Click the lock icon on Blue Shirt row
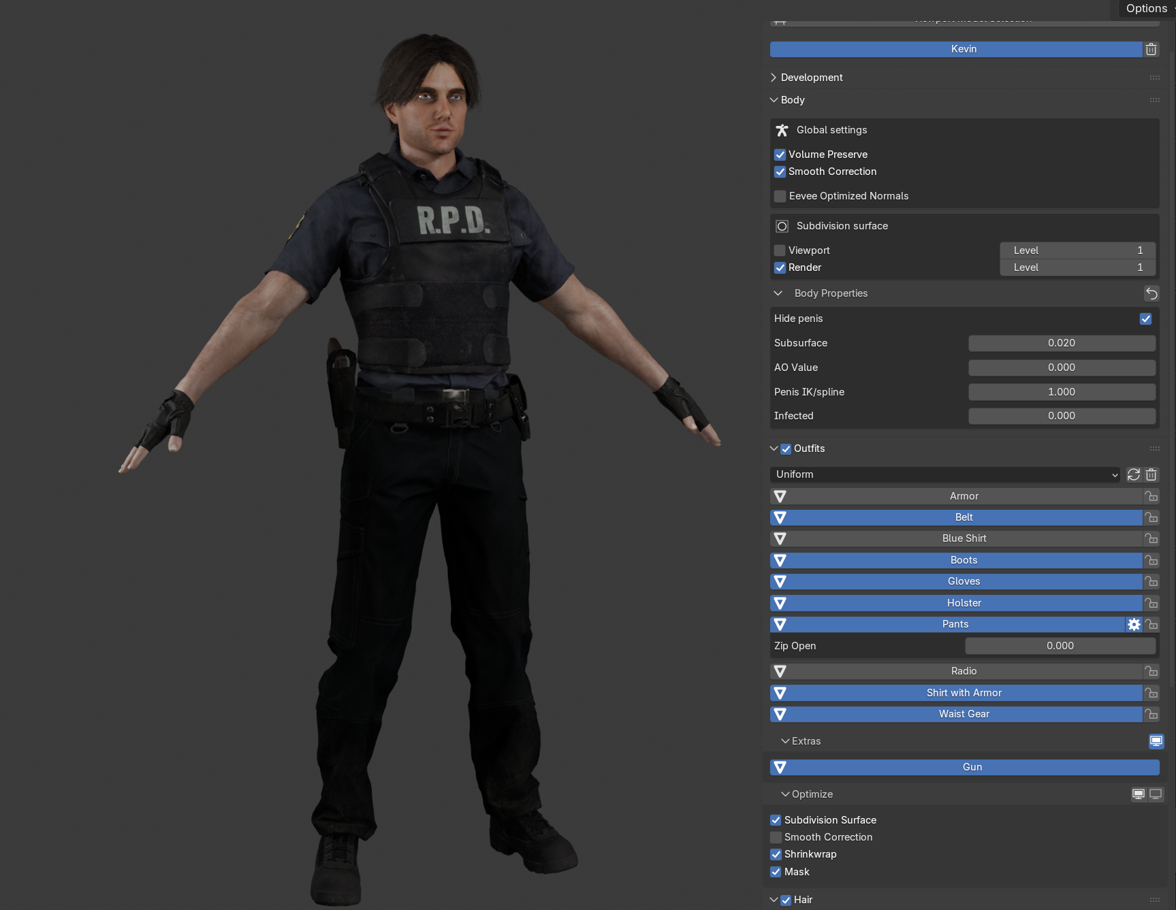Image resolution: width=1176 pixels, height=910 pixels. [x=1151, y=538]
